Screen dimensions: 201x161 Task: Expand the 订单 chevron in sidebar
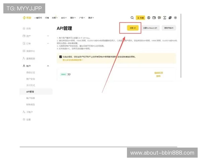tap(48, 43)
